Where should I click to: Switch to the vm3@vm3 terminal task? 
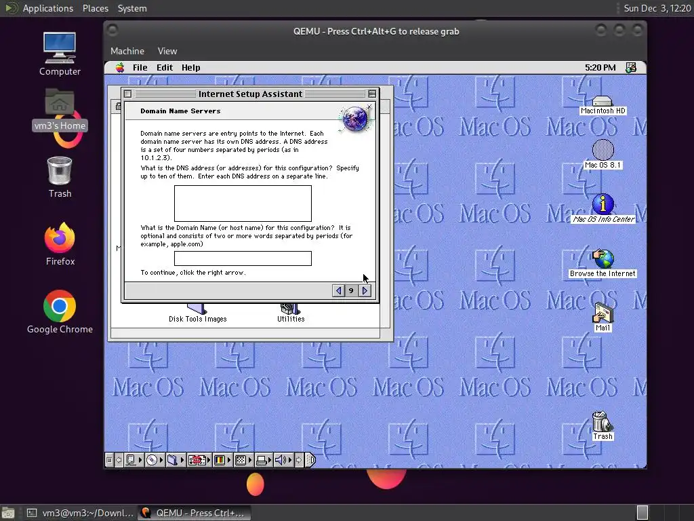click(80, 513)
